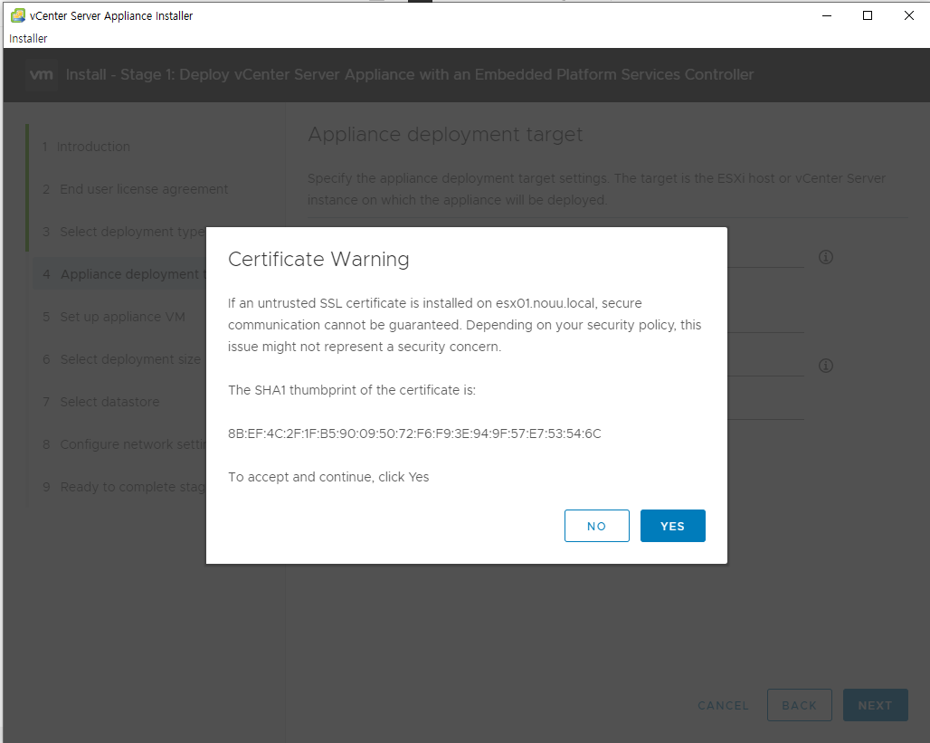Select step 3 Select deployment type
Screen dimensions: 930x743
tap(123, 232)
